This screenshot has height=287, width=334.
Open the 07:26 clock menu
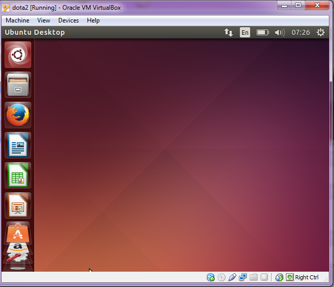point(301,32)
